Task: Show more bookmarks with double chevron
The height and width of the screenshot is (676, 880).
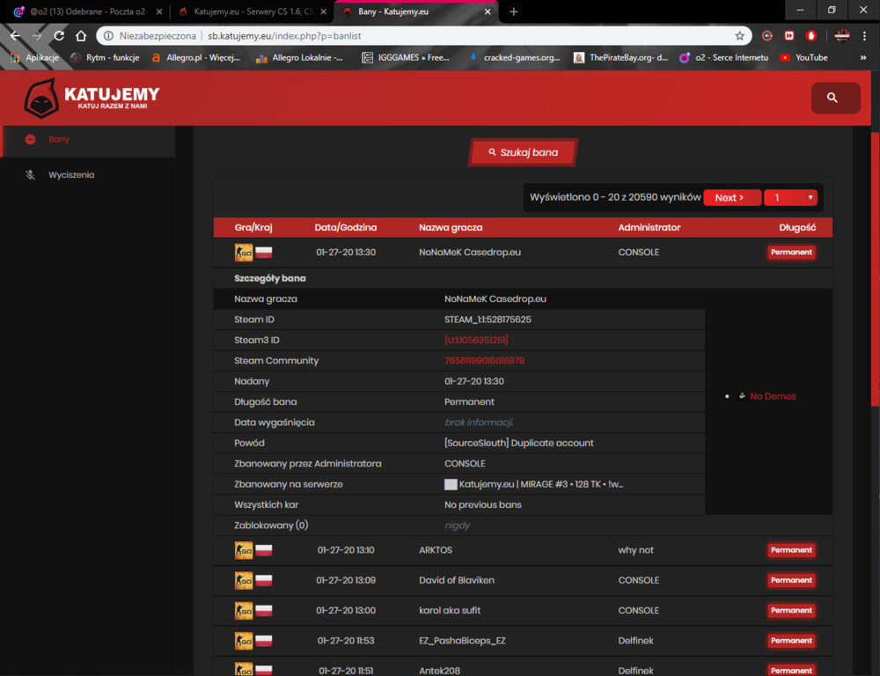Action: tap(863, 58)
